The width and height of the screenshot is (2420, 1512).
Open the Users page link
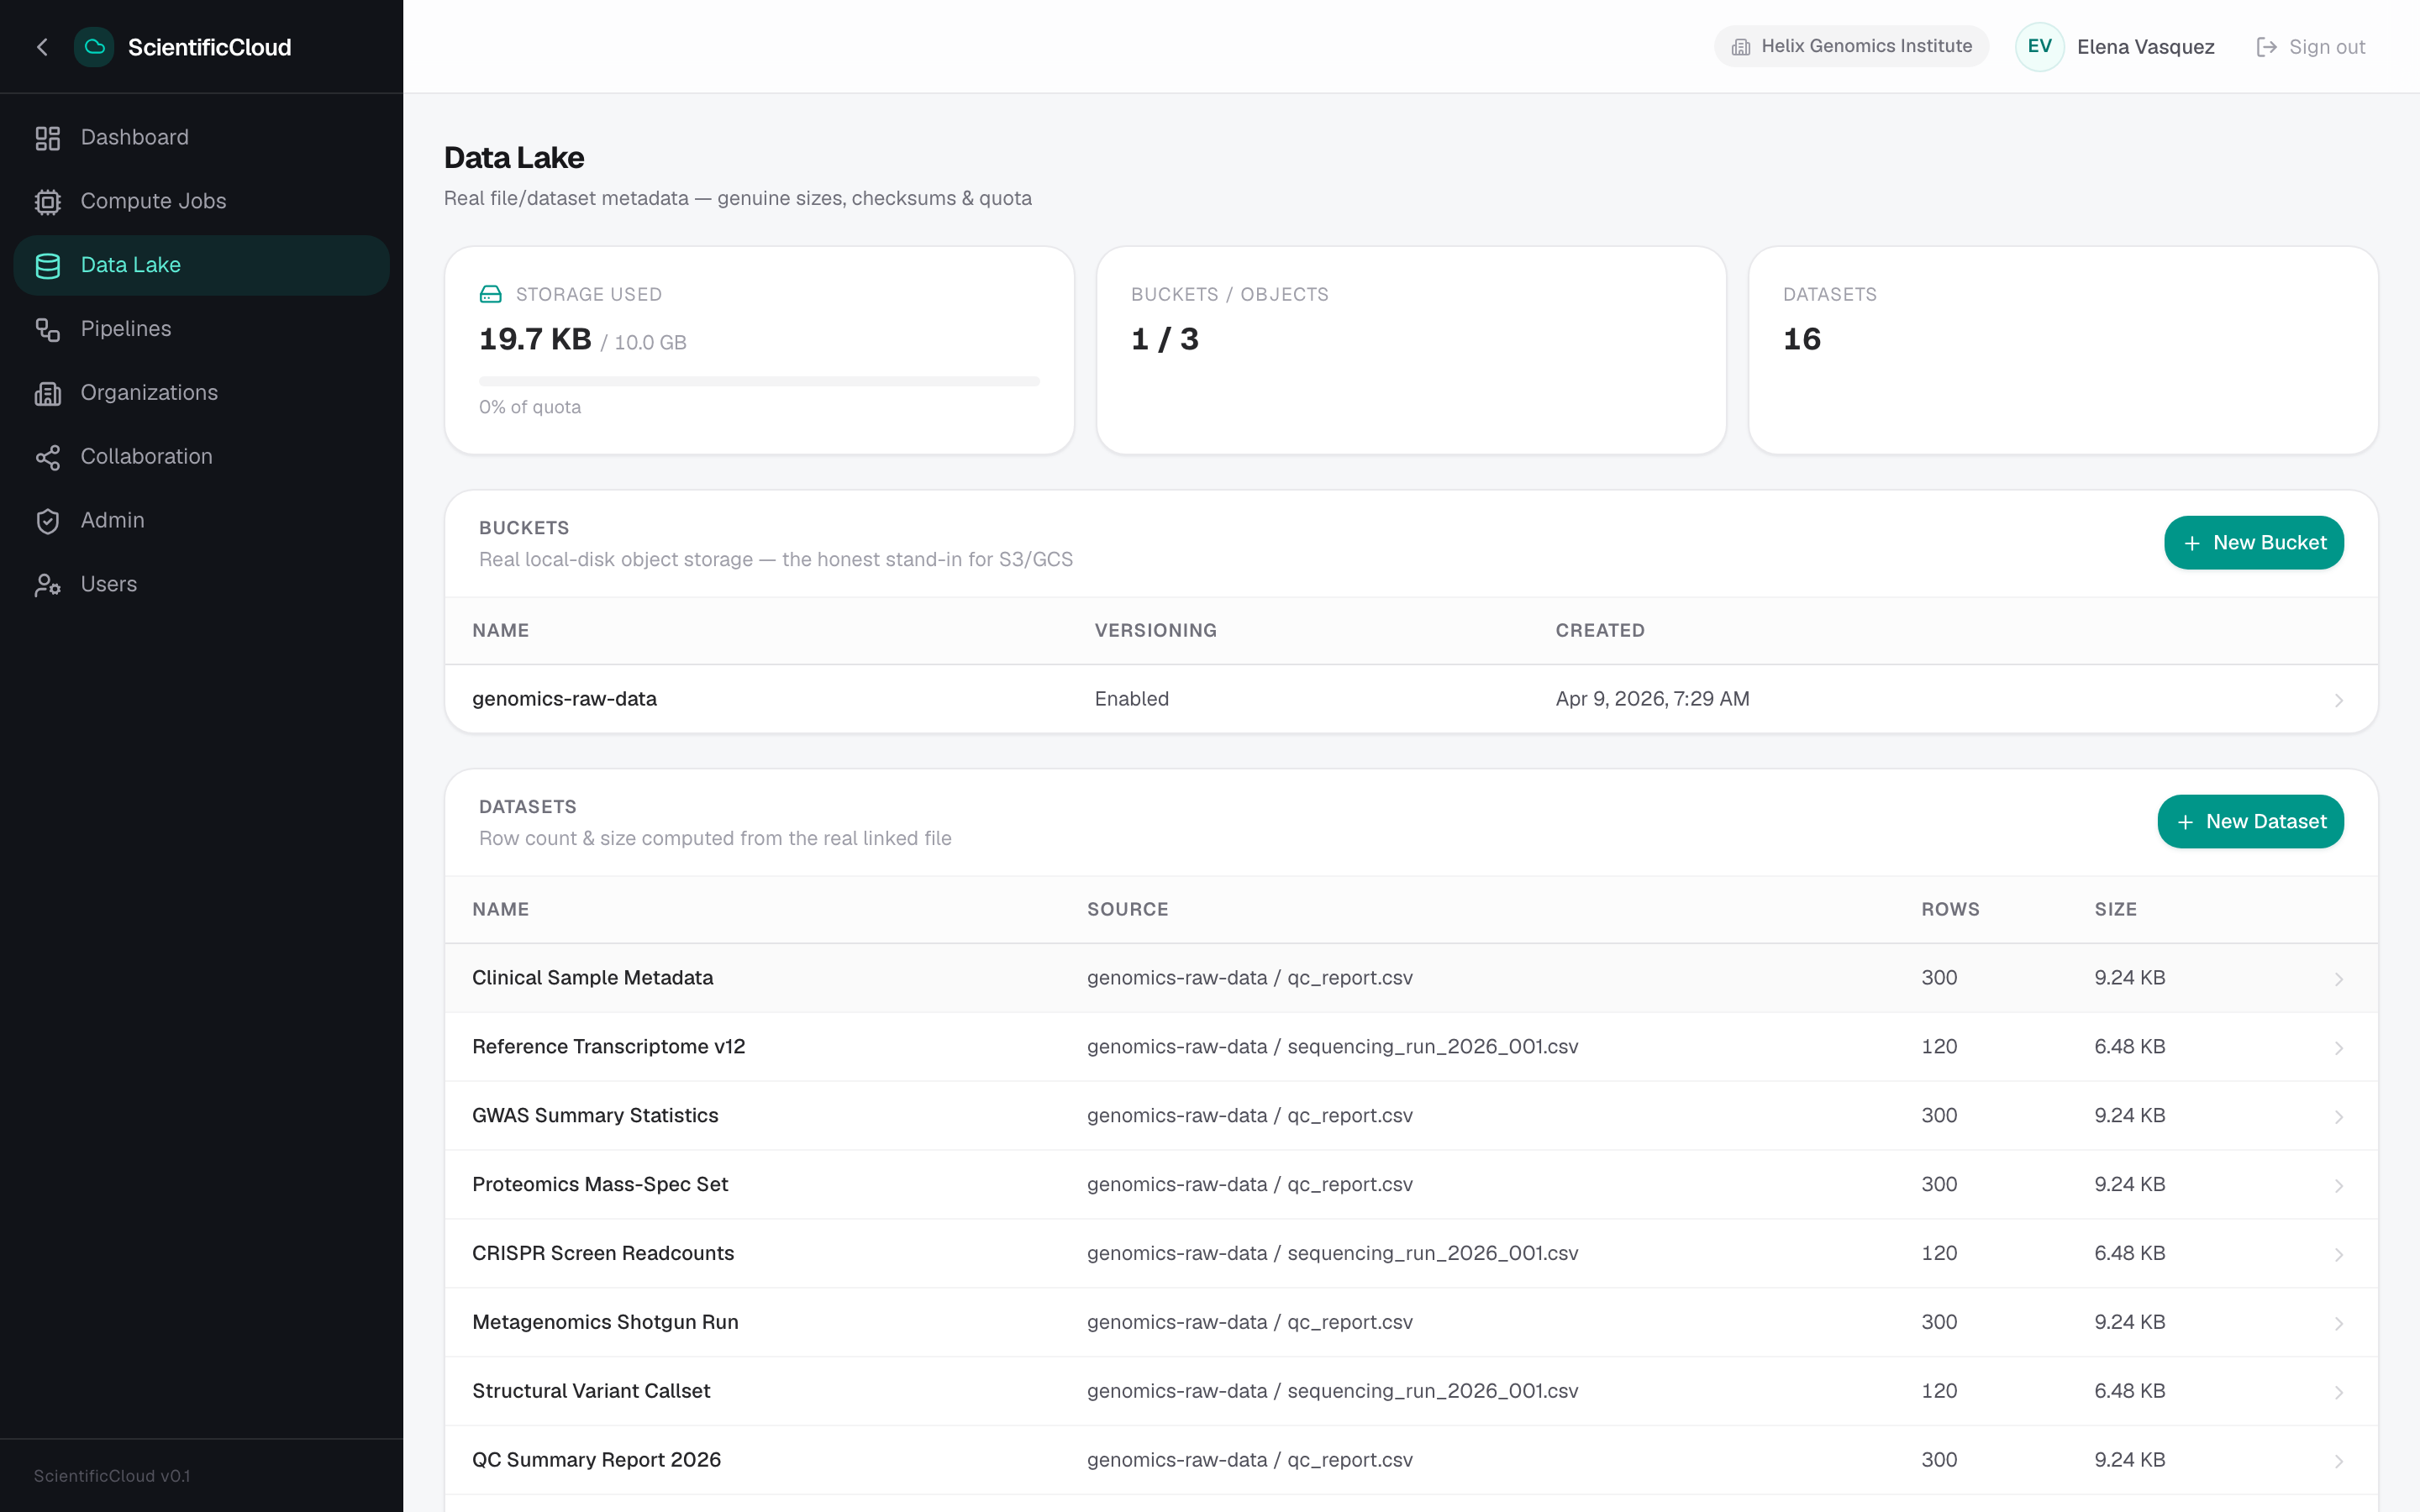(201, 585)
